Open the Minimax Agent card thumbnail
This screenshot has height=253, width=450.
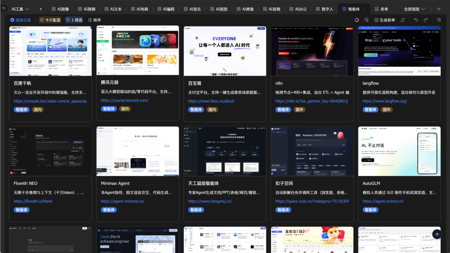138,151
